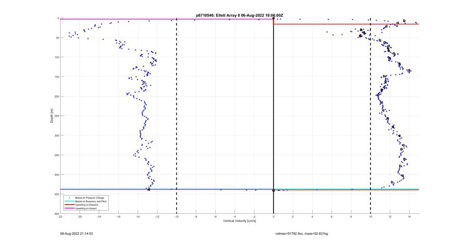463x240 pixels.
Task: Select velocity tick label '6'
Action: click(x=332, y=216)
